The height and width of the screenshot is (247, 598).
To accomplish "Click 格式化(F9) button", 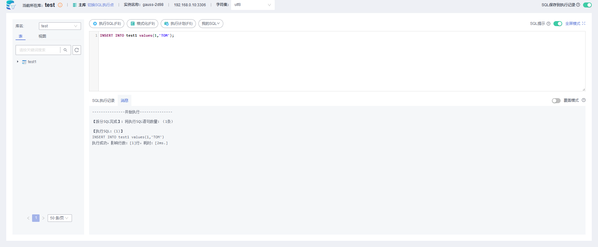I will (143, 24).
